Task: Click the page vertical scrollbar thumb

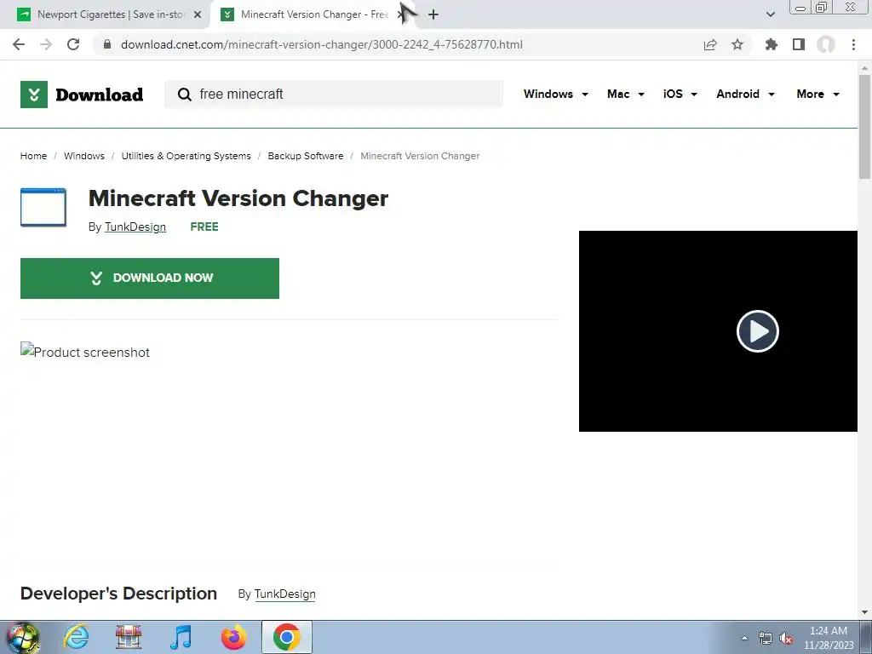Action: coord(864,127)
